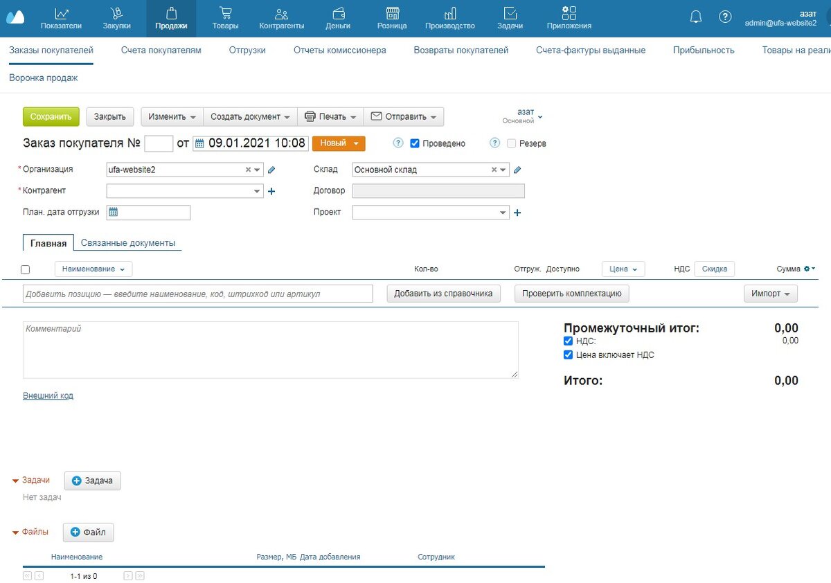Click Проверить комплектацию button
The width and height of the screenshot is (831, 583).
[x=572, y=294]
